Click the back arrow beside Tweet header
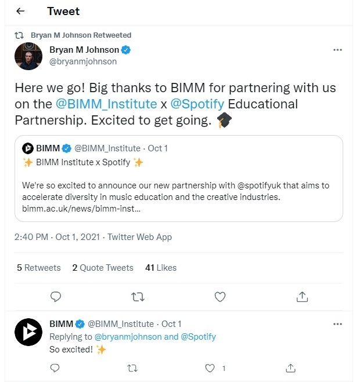The width and height of the screenshot is (356, 382). (x=20, y=12)
